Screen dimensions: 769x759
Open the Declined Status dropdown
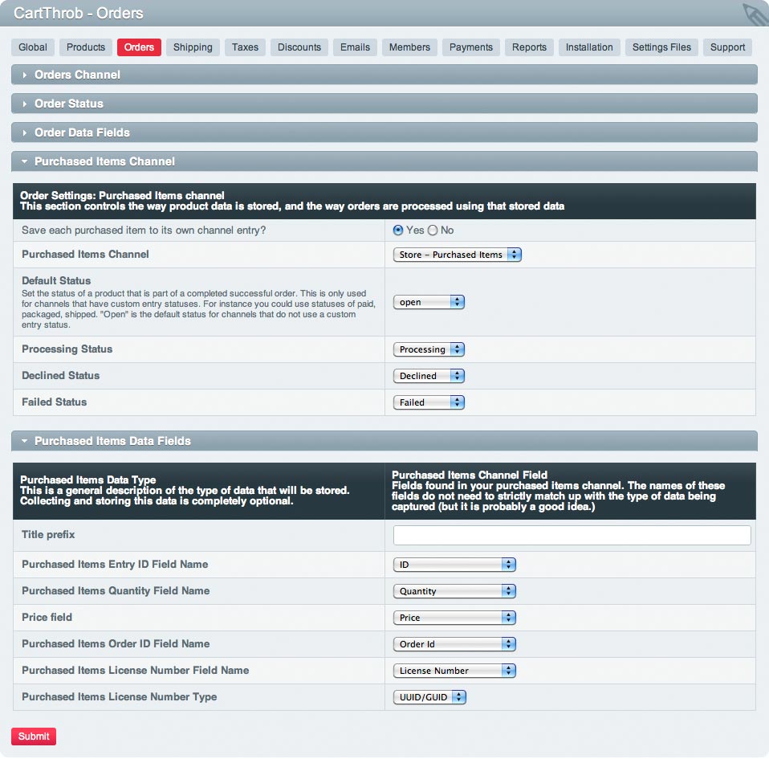(x=429, y=376)
